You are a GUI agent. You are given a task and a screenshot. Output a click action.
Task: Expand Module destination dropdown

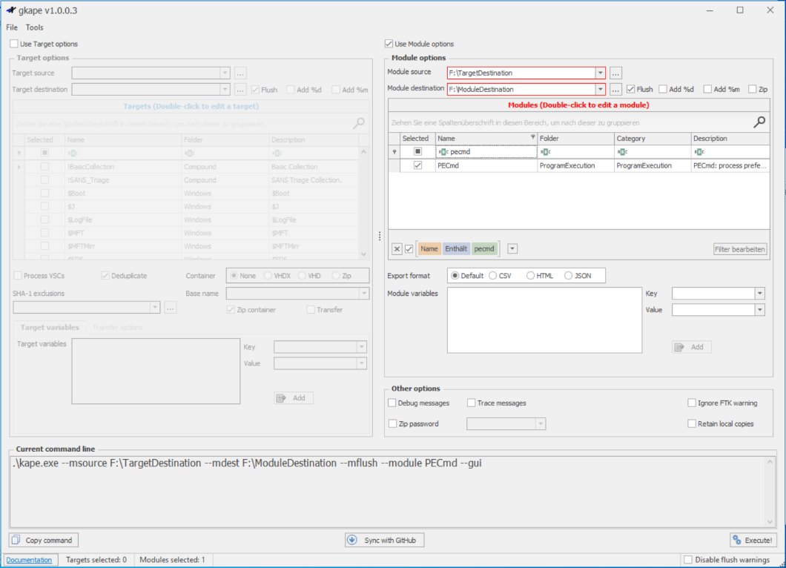pyautogui.click(x=600, y=89)
